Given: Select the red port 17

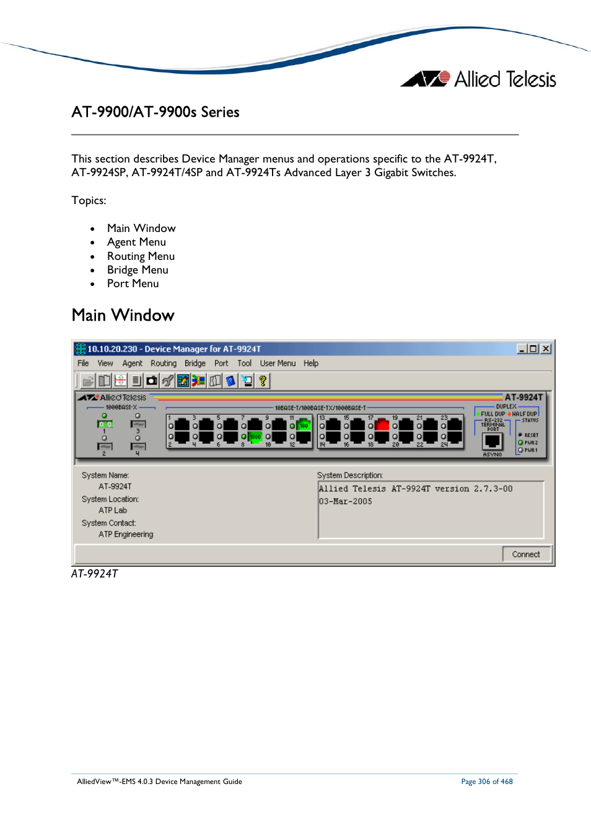Looking at the screenshot, I should point(382,425).
